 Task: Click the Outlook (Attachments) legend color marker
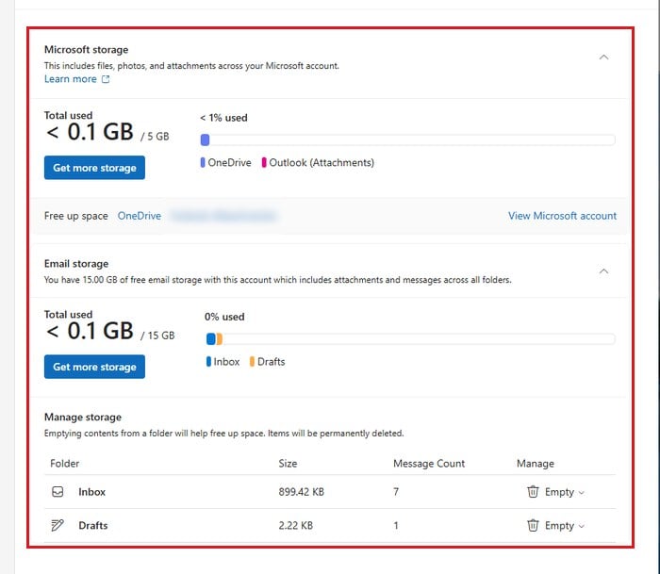[264, 162]
